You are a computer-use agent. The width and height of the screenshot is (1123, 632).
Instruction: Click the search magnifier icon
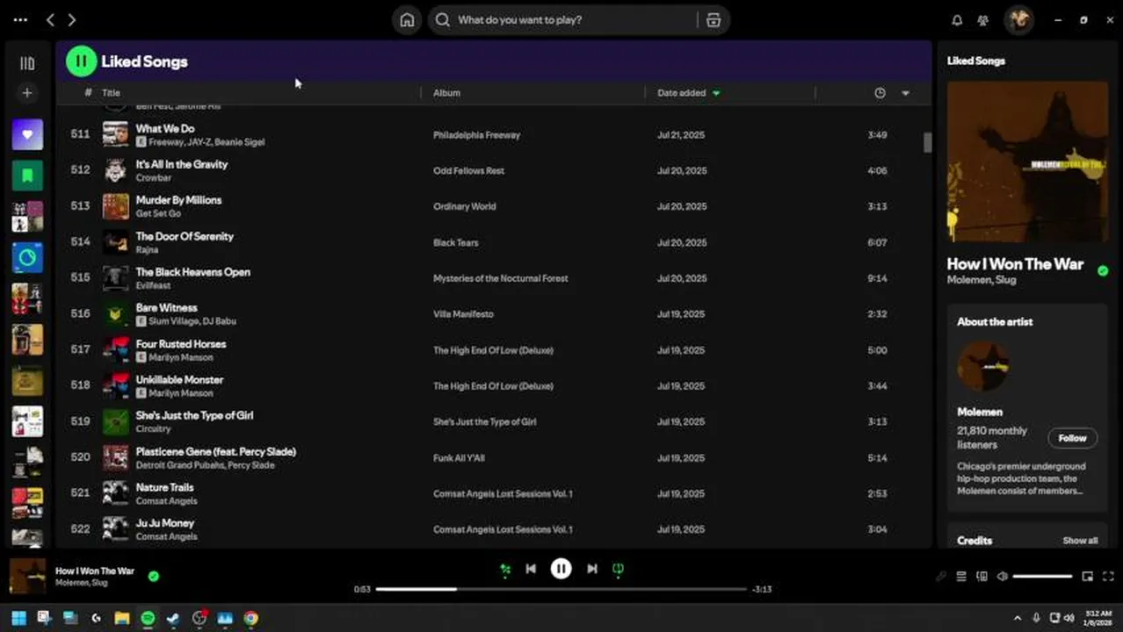[x=443, y=19]
